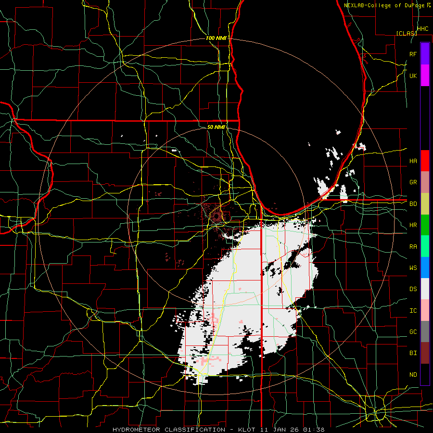
Task: Click the HHC product label
Action: [x=422, y=29]
